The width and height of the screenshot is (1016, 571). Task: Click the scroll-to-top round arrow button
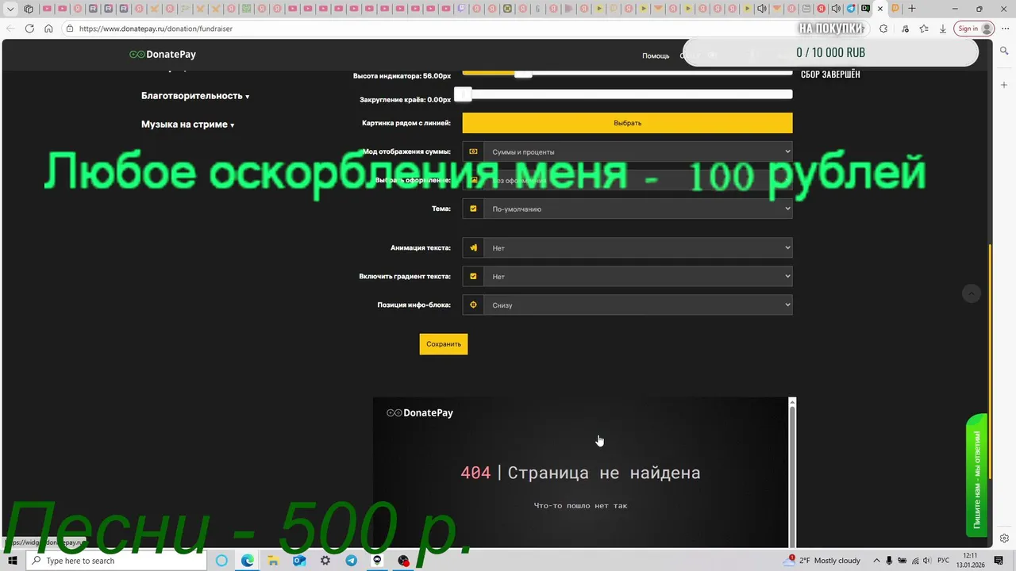[972, 293]
